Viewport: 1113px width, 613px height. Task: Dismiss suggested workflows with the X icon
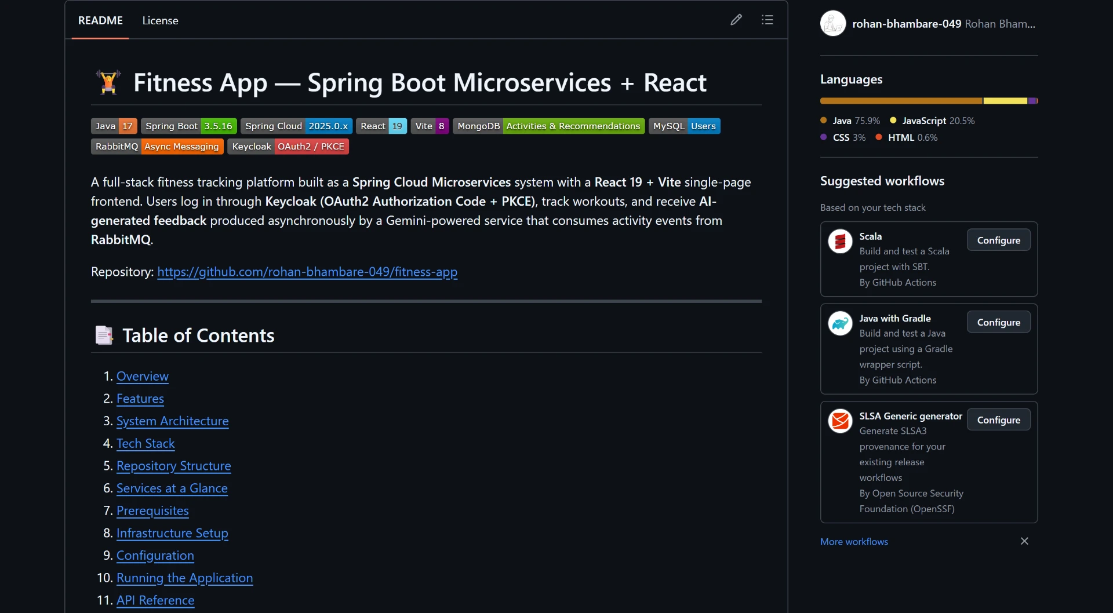pos(1024,541)
